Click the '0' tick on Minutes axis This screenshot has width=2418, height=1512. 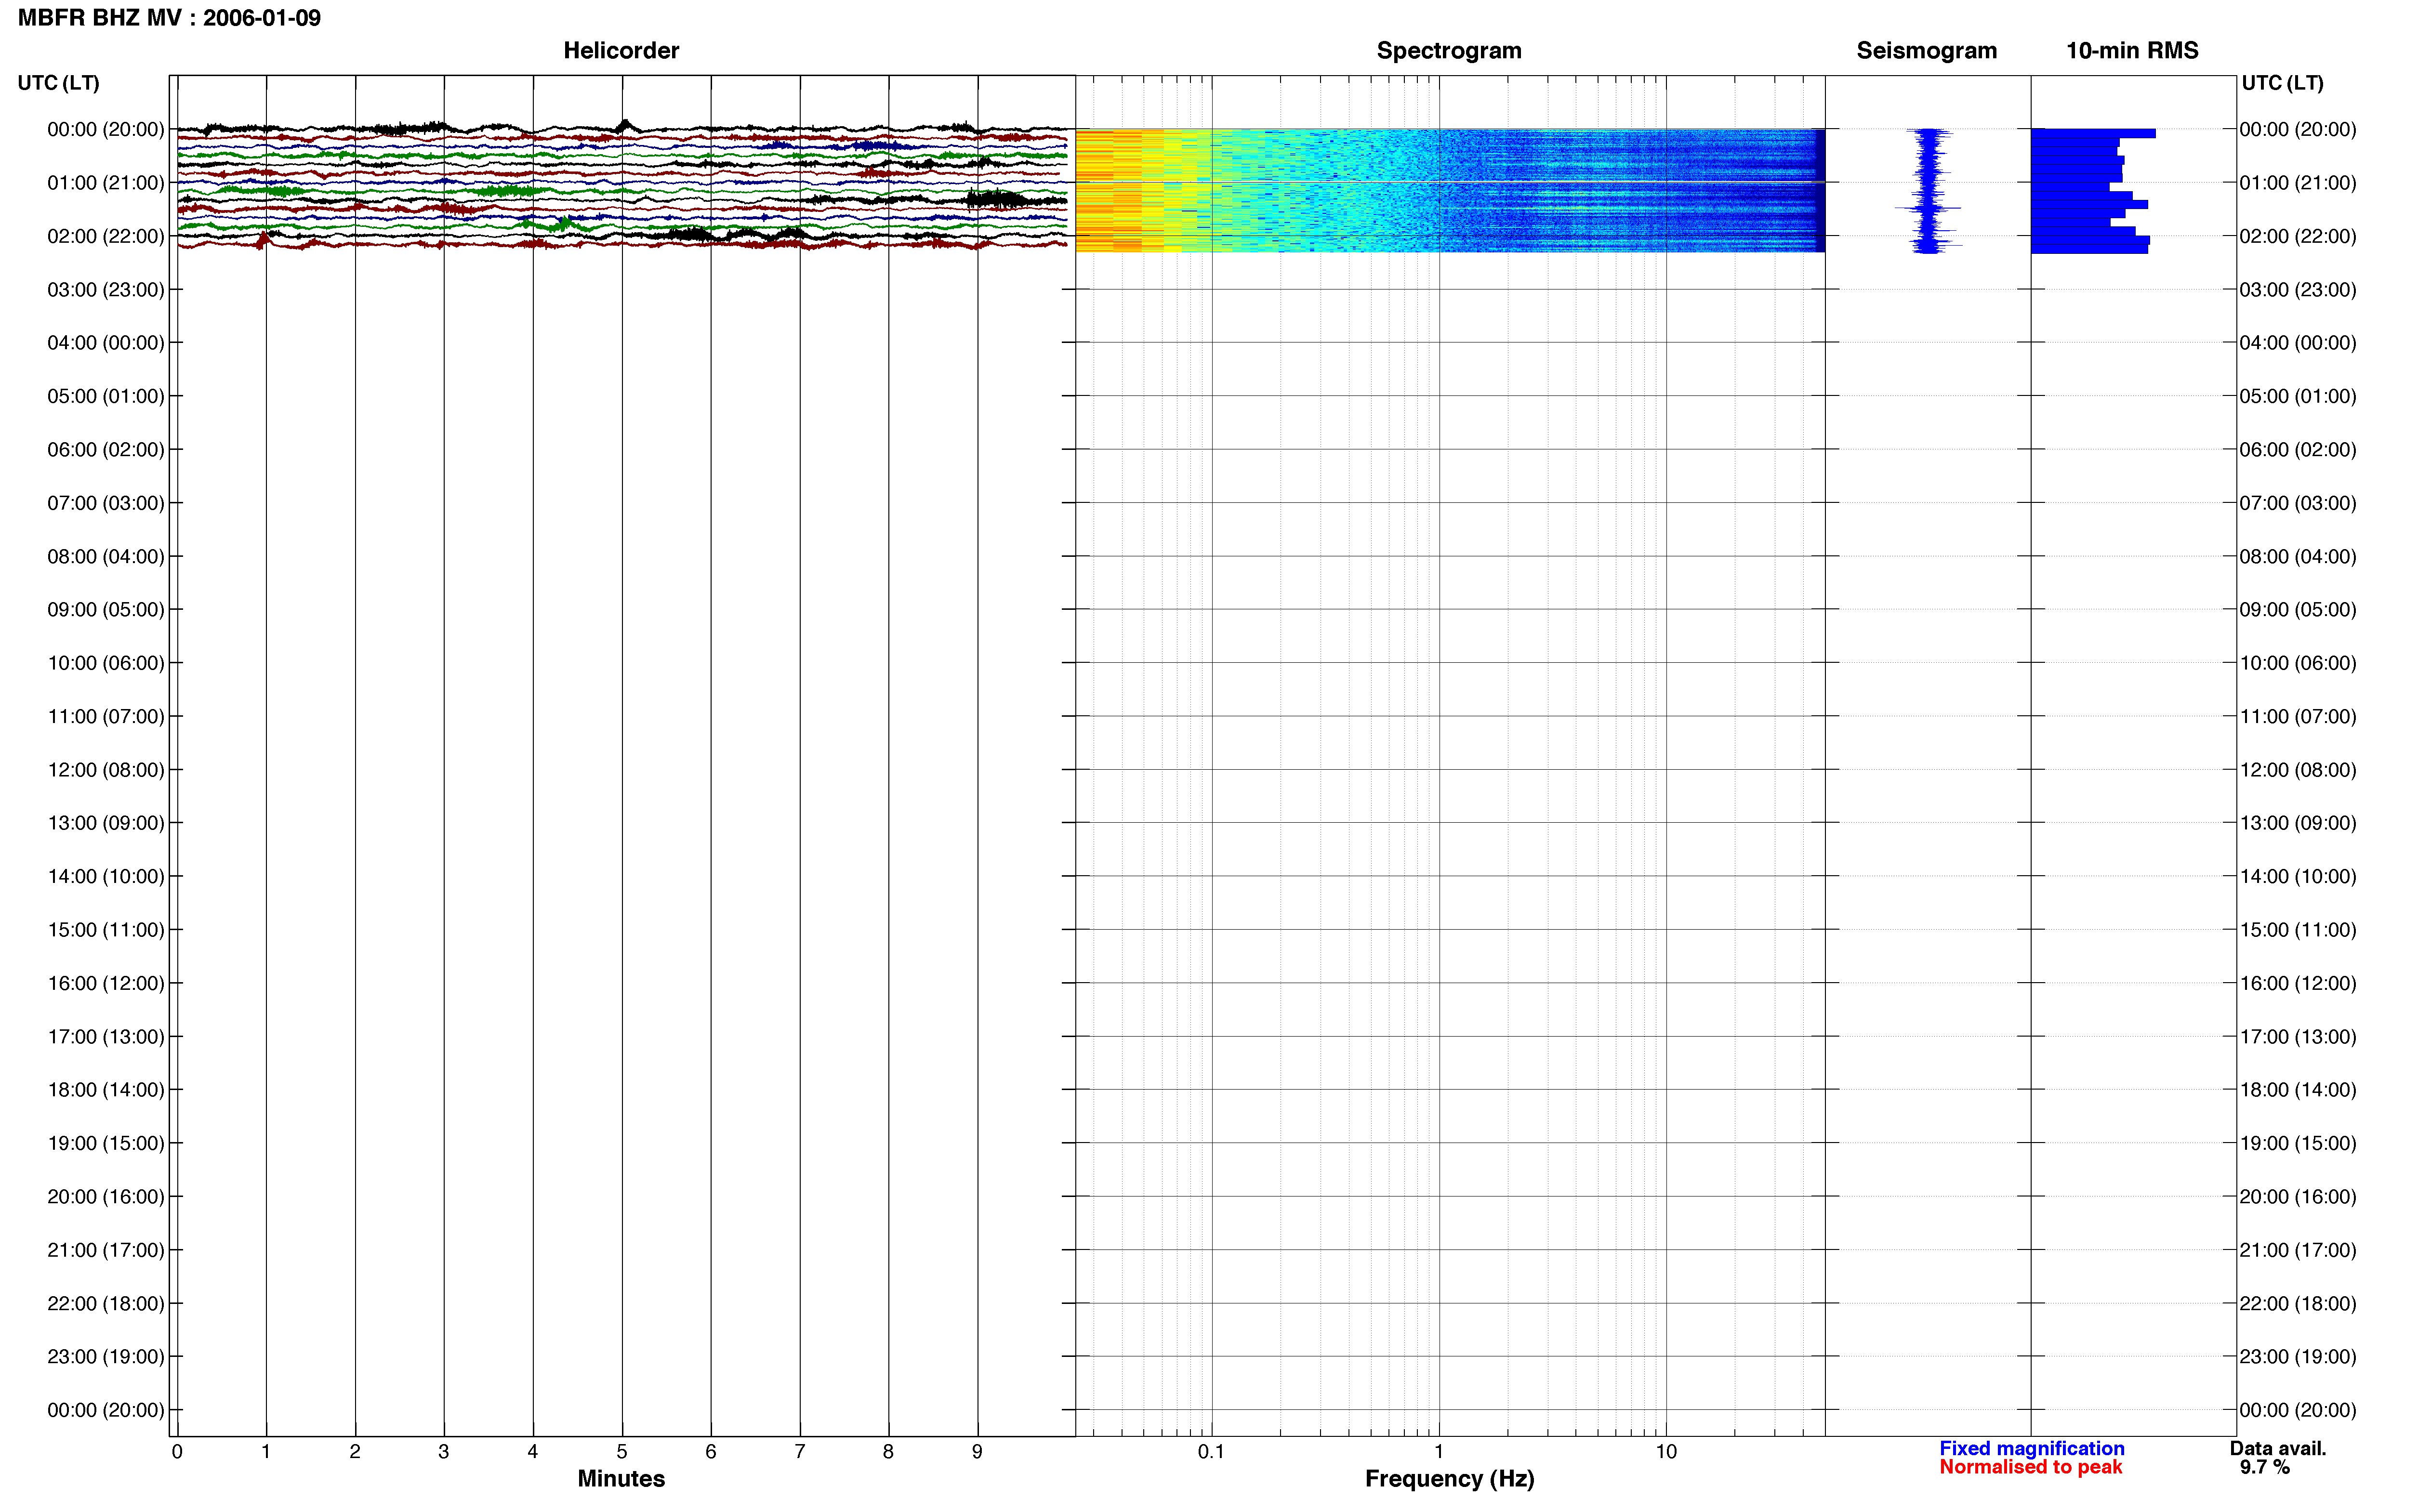pos(177,1452)
